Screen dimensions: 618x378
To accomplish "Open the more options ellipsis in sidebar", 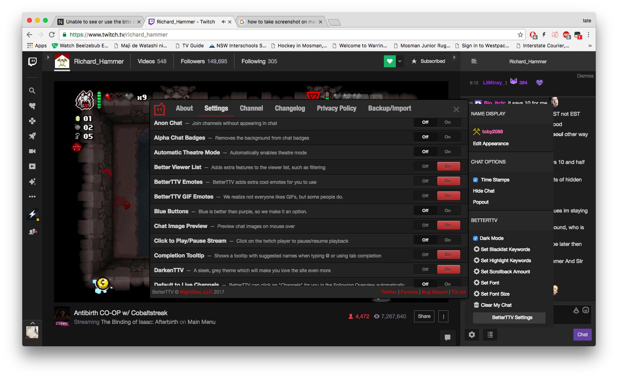I will [32, 197].
